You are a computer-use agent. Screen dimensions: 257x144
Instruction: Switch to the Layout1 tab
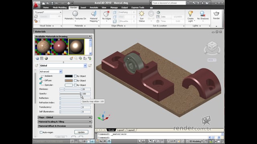120,130
